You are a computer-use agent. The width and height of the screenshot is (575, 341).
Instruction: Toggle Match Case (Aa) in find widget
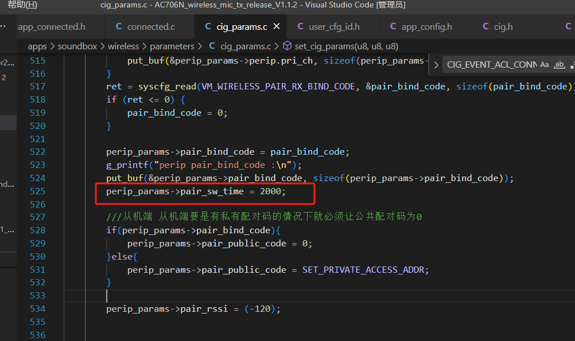[545, 65]
